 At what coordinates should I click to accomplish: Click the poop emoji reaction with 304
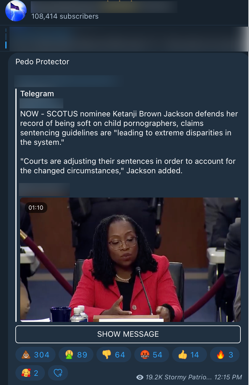(35, 355)
